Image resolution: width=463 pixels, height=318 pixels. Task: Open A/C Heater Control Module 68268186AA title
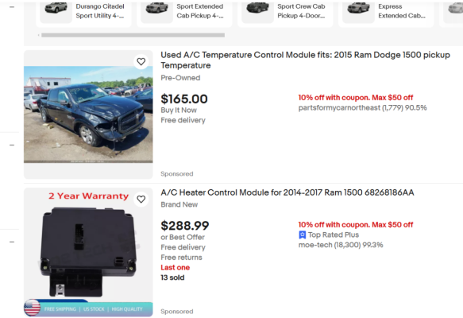coord(287,192)
